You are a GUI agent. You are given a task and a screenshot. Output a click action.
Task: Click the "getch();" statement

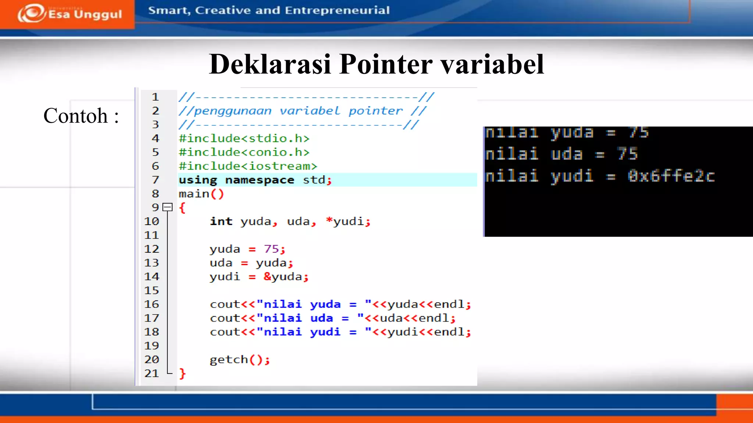[x=240, y=359]
